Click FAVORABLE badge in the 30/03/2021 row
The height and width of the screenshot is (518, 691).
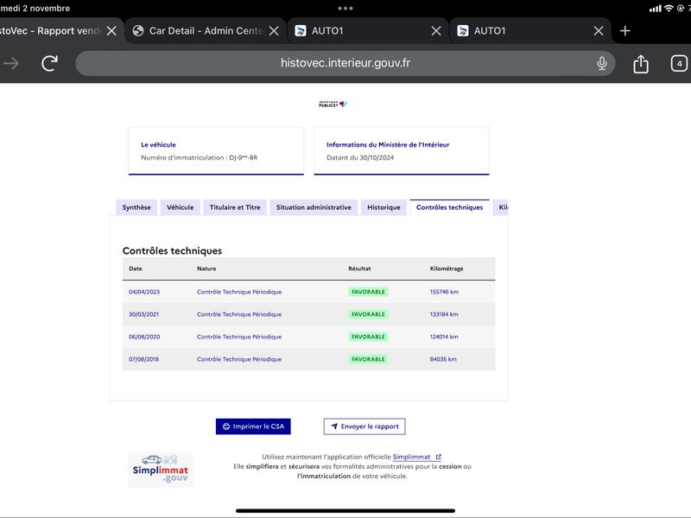[x=368, y=314]
